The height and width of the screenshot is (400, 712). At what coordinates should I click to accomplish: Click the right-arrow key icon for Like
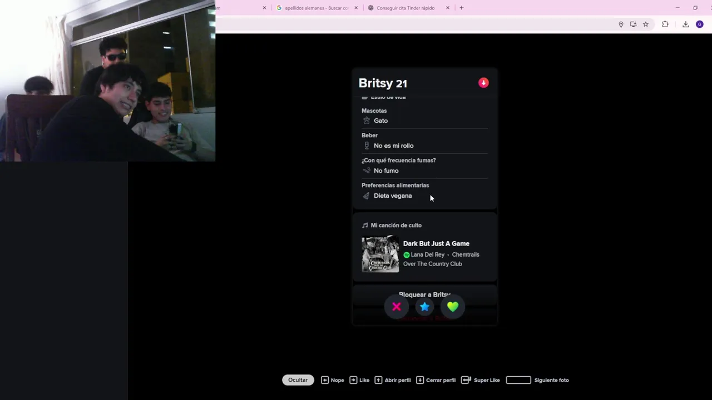tap(353, 380)
